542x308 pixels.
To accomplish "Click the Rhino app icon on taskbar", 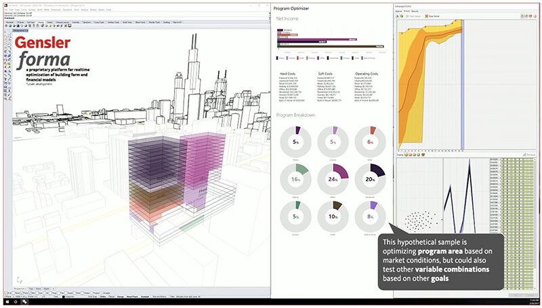I will tap(24, 302).
